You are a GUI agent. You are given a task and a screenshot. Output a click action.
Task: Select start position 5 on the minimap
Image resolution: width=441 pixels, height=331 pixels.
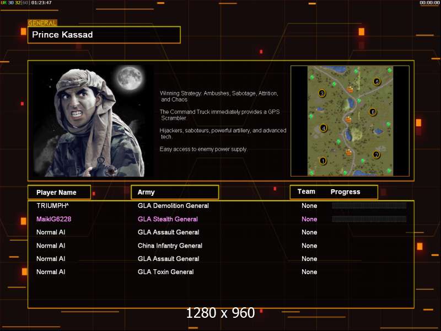pos(377,82)
